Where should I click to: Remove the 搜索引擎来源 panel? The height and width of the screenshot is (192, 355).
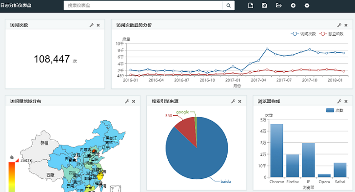pyautogui.click(x=239, y=102)
